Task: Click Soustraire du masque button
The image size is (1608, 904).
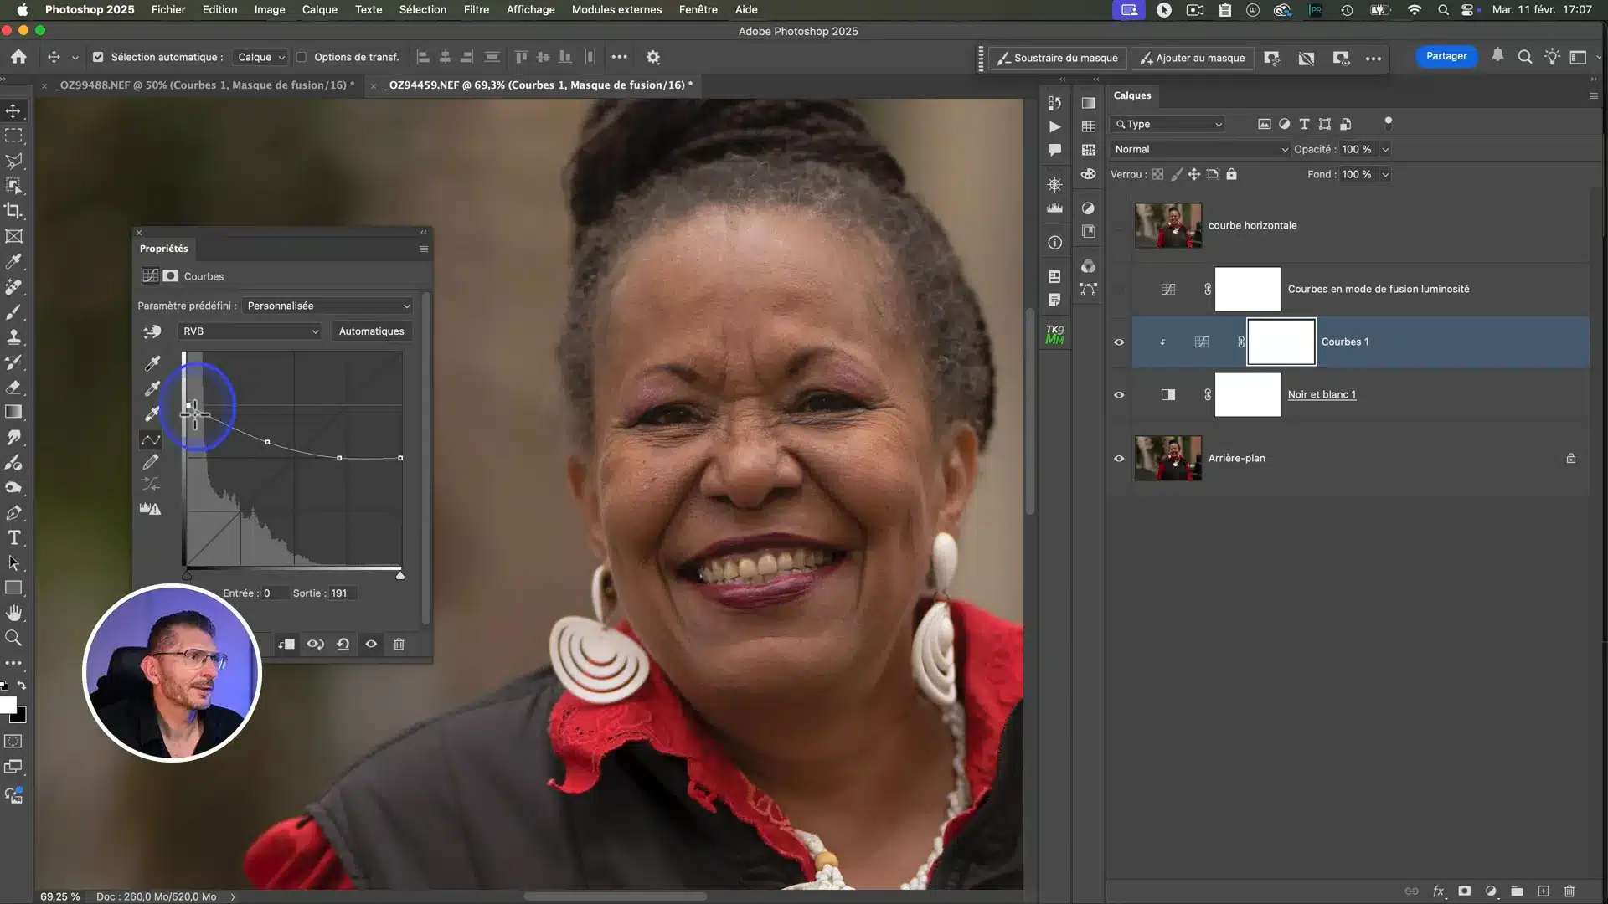Action: (1058, 58)
